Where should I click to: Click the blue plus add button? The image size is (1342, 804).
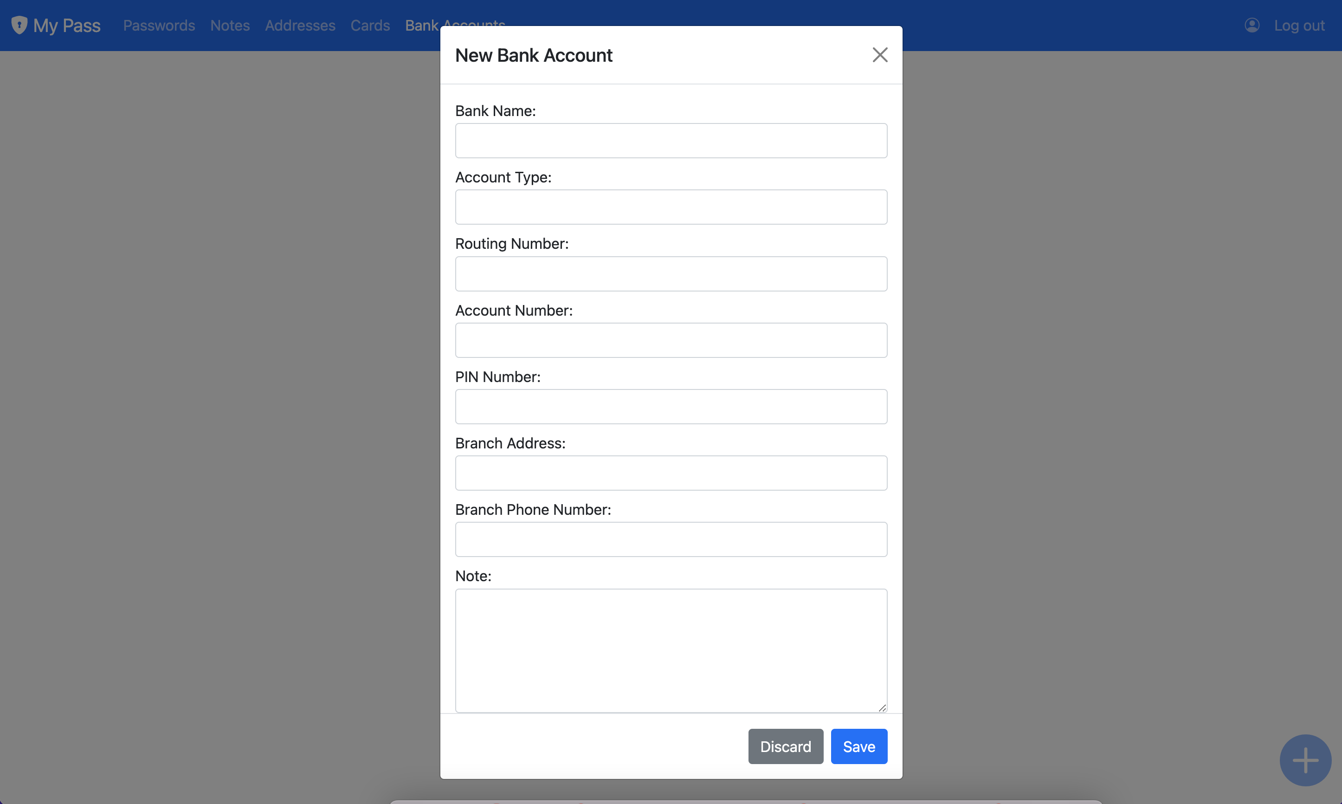coord(1304,759)
